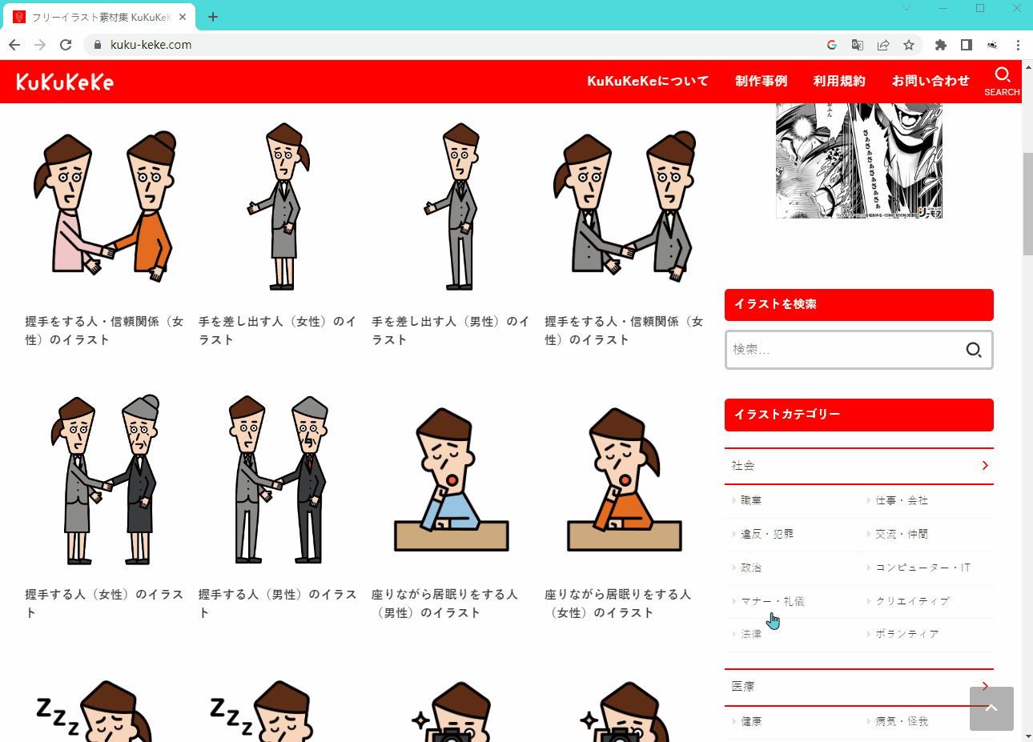This screenshot has height=742, width=1033.
Task: Toggle the browser side panel icon
Action: coord(967,45)
